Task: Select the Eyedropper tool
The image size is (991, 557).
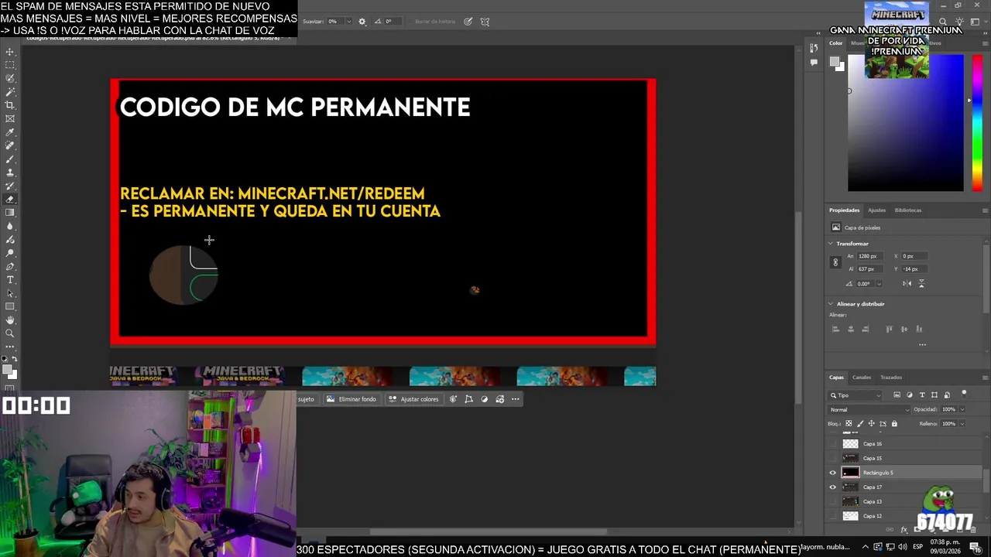Action: click(10, 132)
